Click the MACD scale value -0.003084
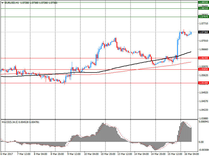The image size is (209, 157). 204,150
